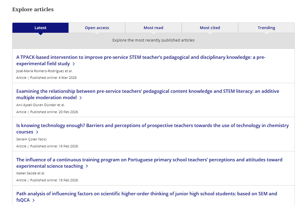Viewport: 306px width, 205px height.
Task: Click arrow next to 'multiple moderation model'
Action: click(x=81, y=98)
